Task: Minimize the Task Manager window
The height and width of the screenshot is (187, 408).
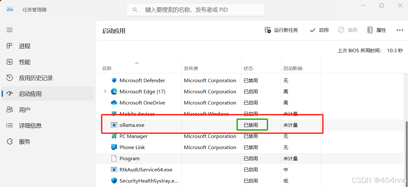Action: [363, 5]
